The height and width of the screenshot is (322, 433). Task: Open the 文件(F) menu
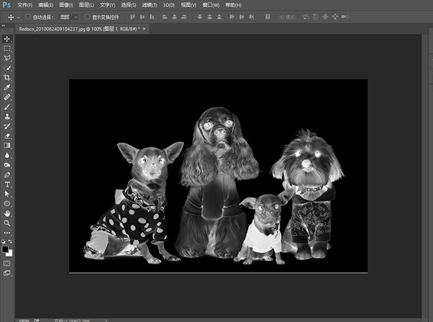25,5
